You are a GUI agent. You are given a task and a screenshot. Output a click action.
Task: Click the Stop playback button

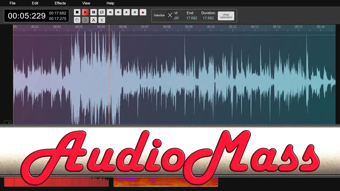[x=77, y=12]
